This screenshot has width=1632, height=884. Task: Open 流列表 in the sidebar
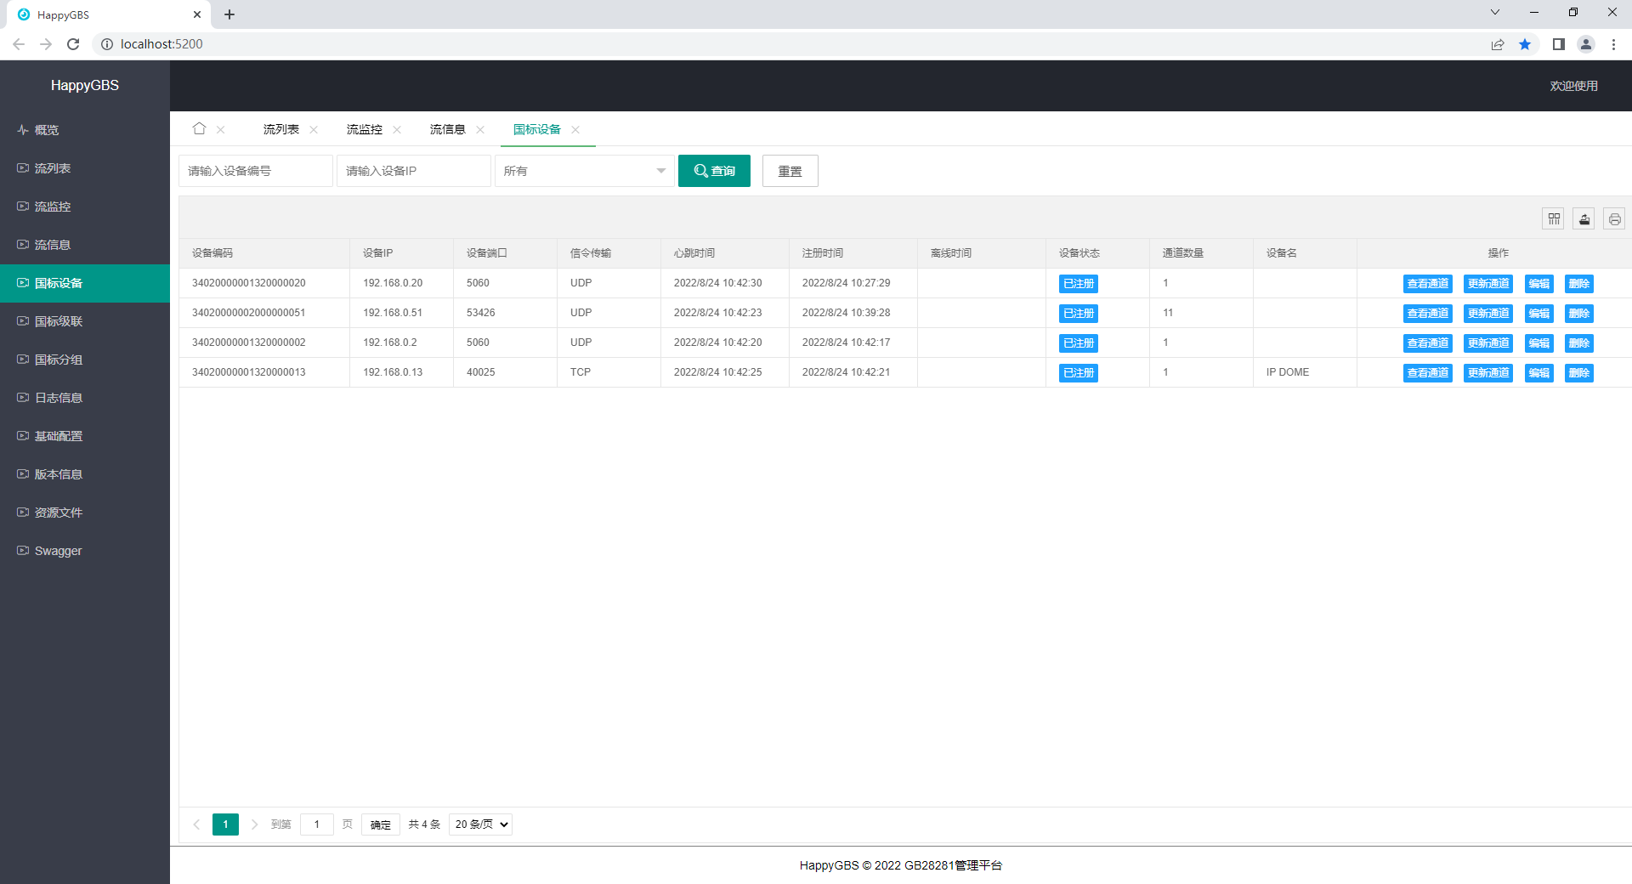click(85, 168)
